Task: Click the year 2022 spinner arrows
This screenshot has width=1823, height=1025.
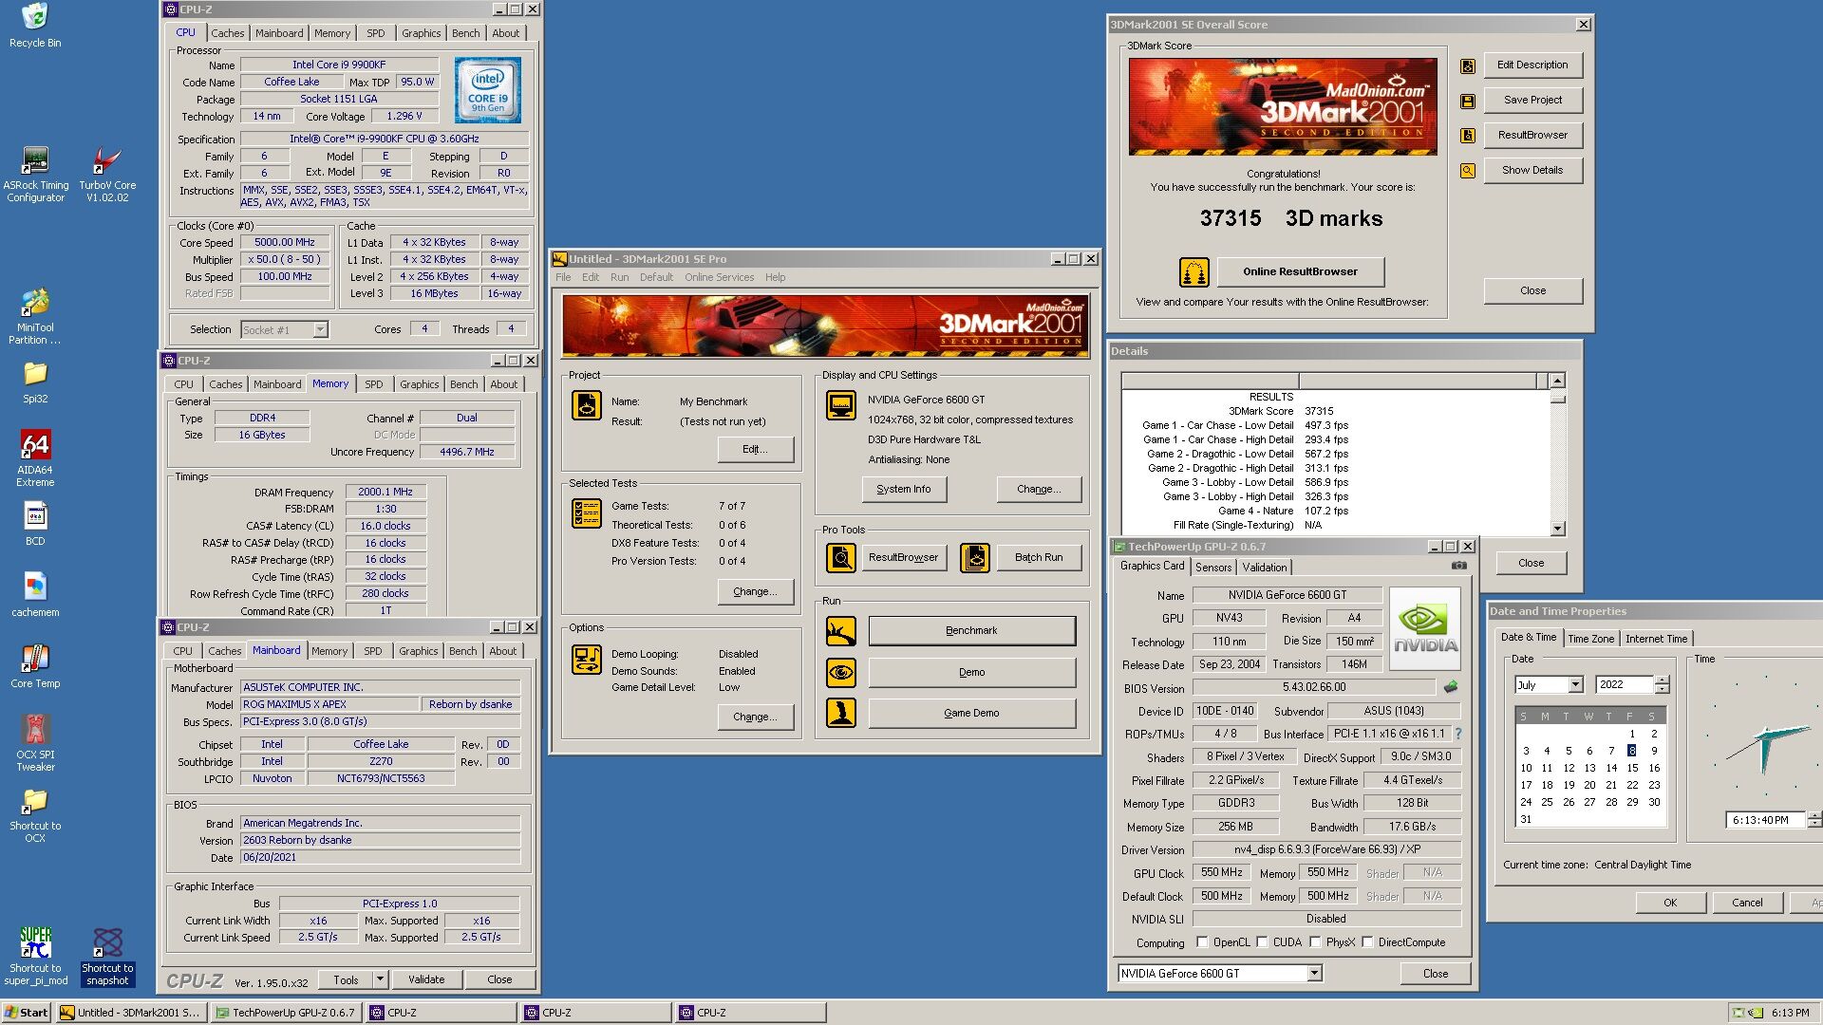Action: [x=1662, y=684]
